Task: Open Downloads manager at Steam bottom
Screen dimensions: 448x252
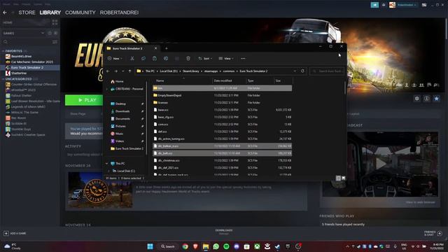Action: click(x=224, y=232)
